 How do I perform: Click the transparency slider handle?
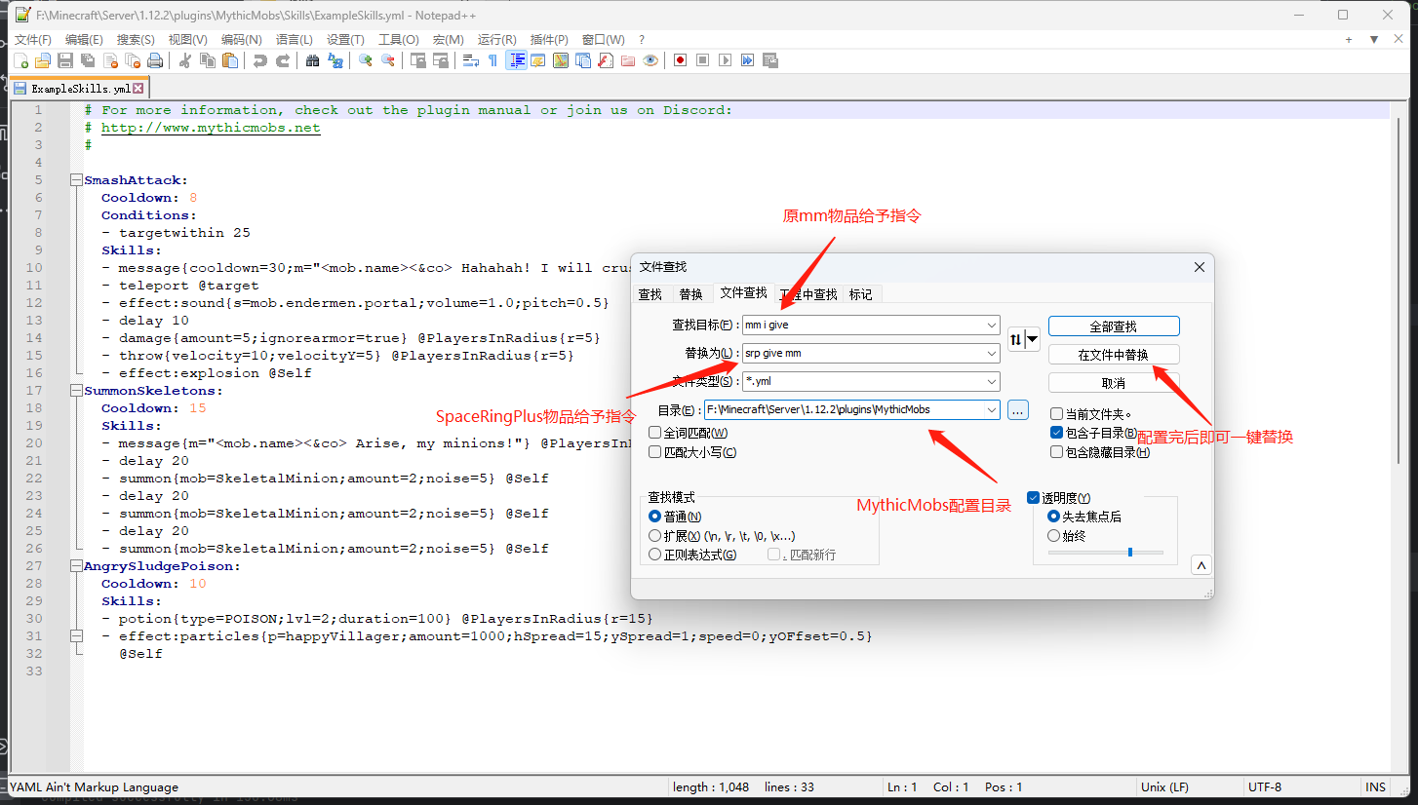1130,553
